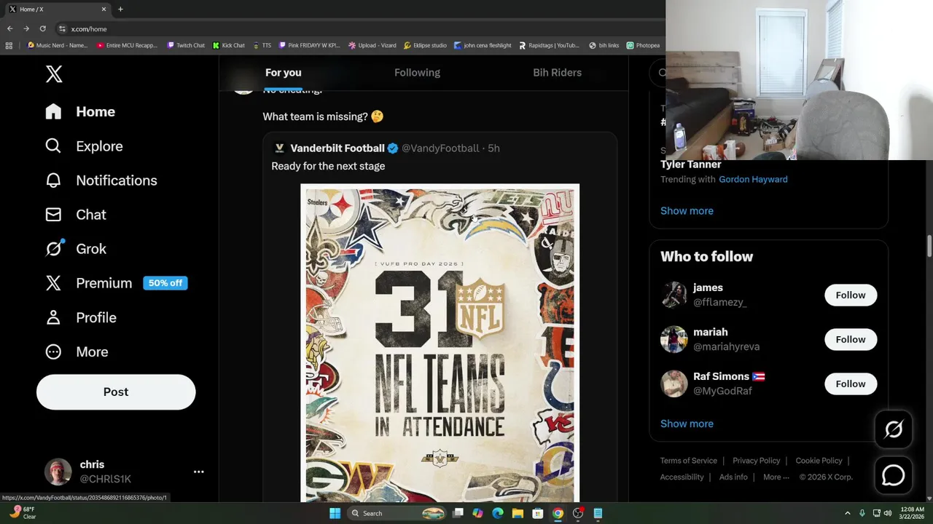Open Microsoft Store from the taskbar

click(537, 513)
